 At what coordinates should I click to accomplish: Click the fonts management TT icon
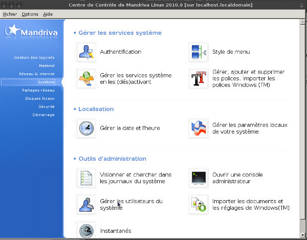point(199,79)
